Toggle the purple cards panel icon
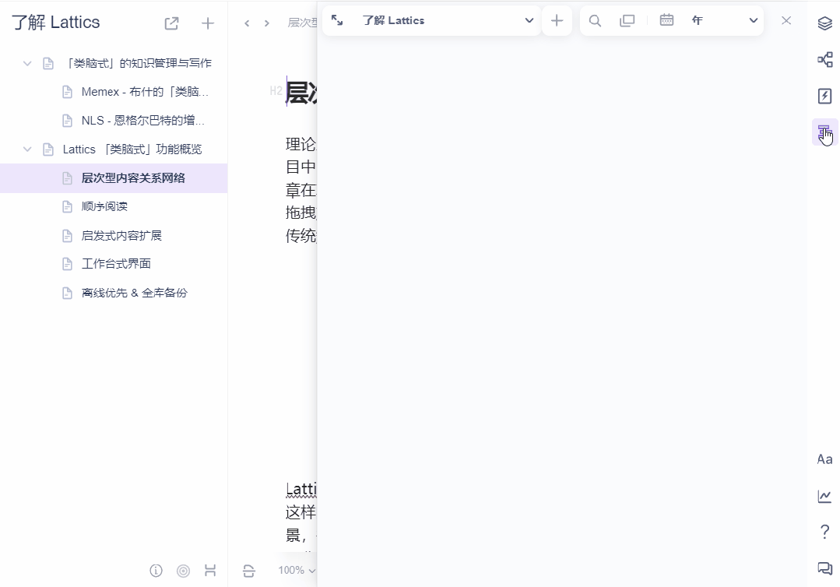Viewport: 840px width, 587px height. [825, 132]
